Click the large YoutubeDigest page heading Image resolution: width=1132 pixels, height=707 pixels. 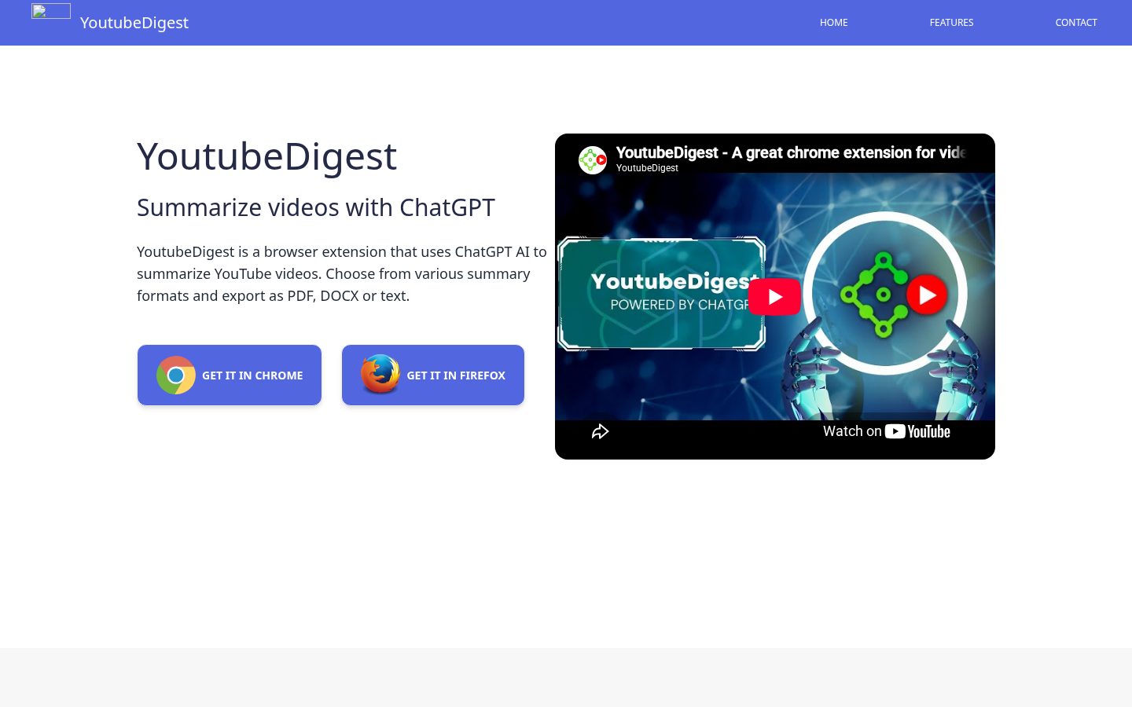click(267, 156)
